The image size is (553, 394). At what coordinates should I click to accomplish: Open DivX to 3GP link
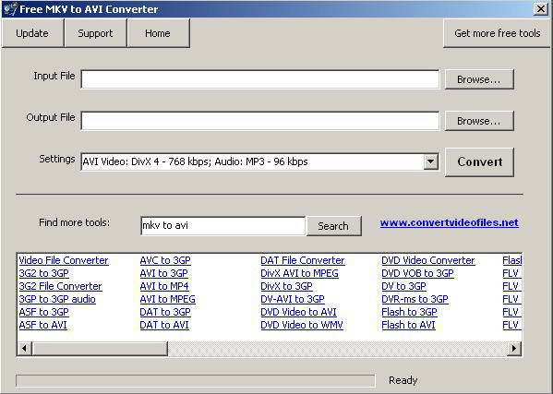tap(287, 286)
